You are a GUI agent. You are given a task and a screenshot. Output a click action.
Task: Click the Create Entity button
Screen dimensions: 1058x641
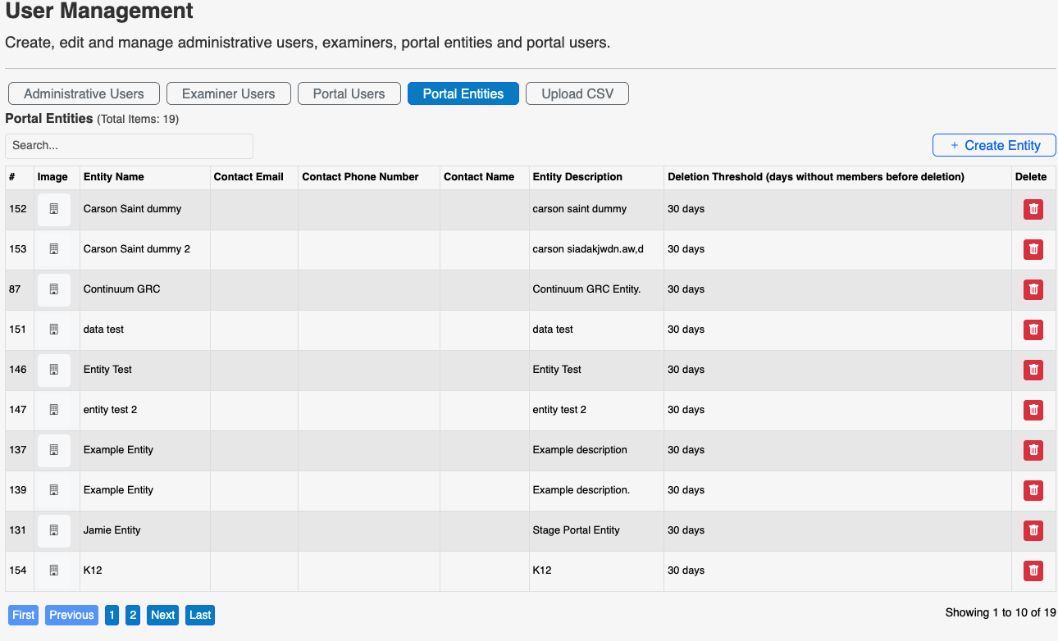tap(993, 145)
